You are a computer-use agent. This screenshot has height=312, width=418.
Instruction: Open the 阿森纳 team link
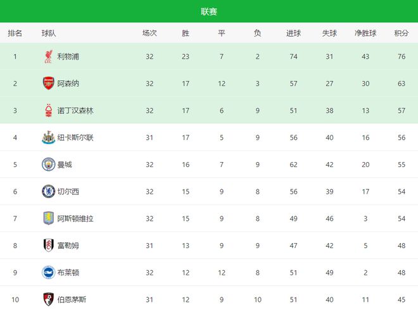68,84
